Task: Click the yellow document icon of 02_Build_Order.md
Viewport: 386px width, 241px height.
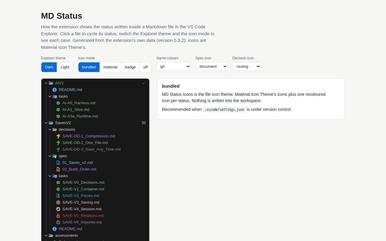Action: (58, 169)
